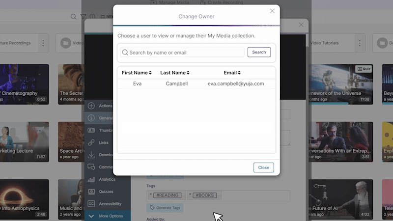Type in the search by name or email field
The height and width of the screenshot is (221, 393).
tap(186, 53)
